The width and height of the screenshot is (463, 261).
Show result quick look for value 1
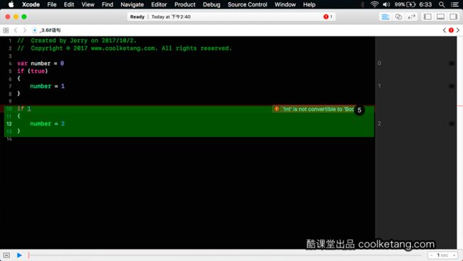point(451,86)
